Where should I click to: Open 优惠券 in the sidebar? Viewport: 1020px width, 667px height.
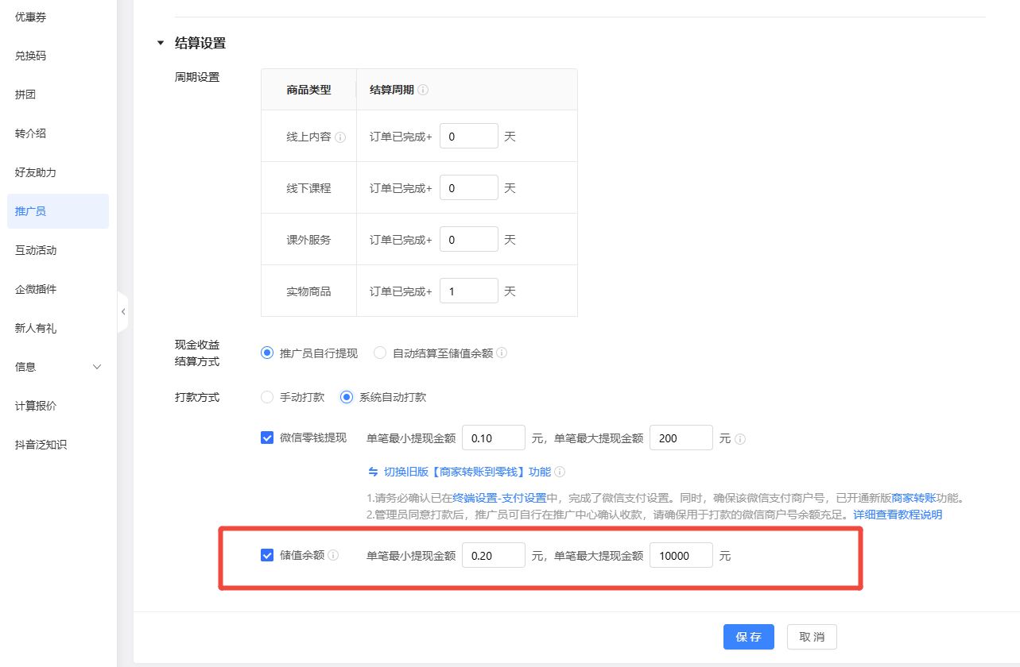(x=31, y=17)
